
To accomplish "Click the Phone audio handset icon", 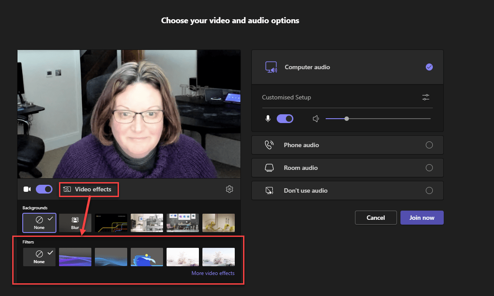I will coord(269,145).
